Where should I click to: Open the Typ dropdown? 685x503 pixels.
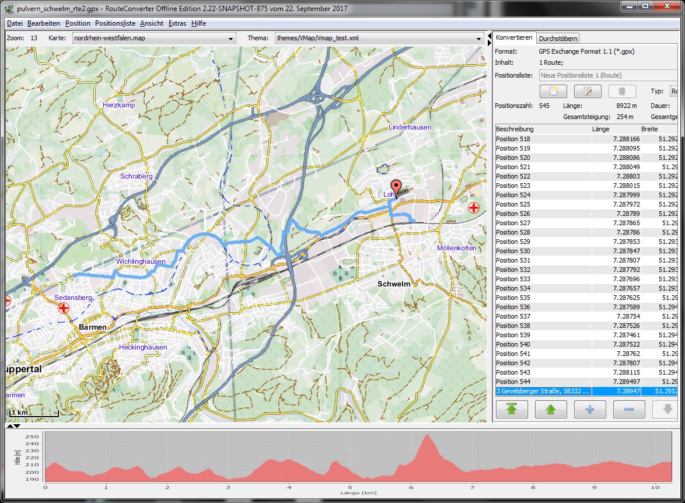tap(673, 92)
